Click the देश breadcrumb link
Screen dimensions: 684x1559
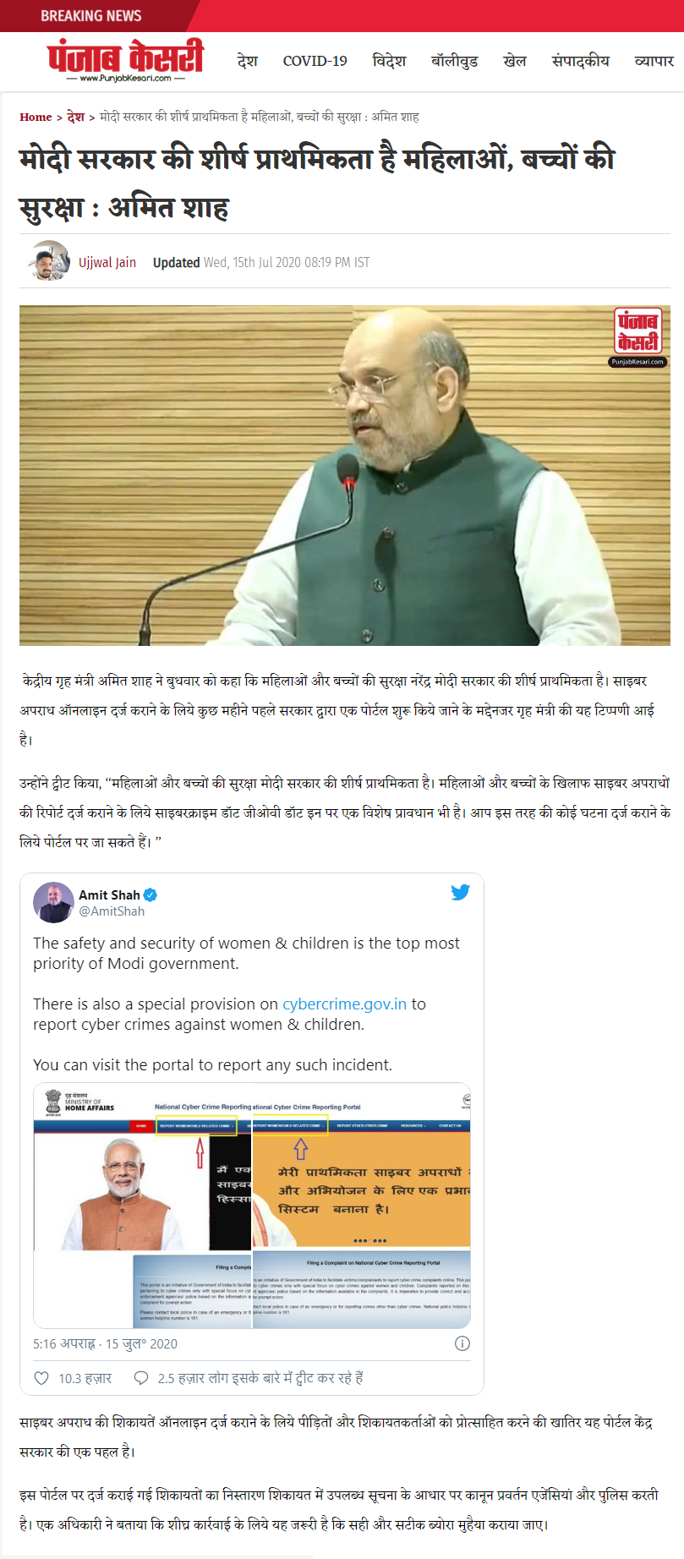point(76,117)
